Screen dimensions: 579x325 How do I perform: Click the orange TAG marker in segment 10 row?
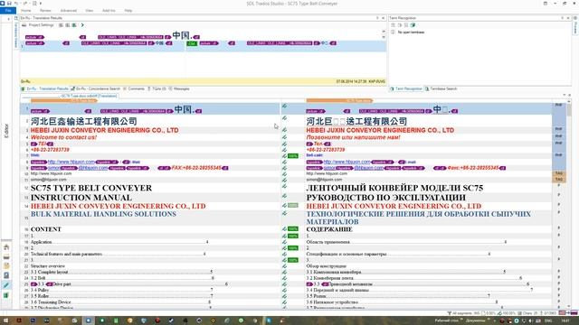point(558,173)
